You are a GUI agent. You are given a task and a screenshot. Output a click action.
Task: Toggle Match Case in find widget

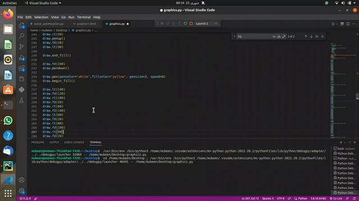click(274, 36)
